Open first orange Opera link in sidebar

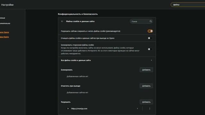pos(4,32)
